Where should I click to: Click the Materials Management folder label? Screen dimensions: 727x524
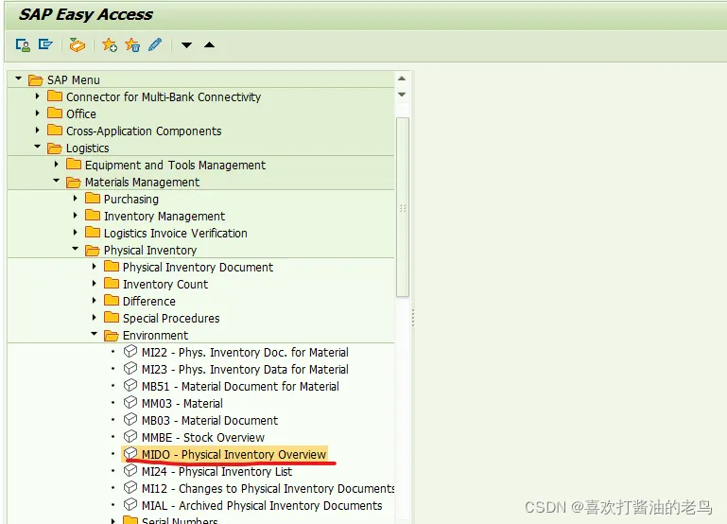143,183
